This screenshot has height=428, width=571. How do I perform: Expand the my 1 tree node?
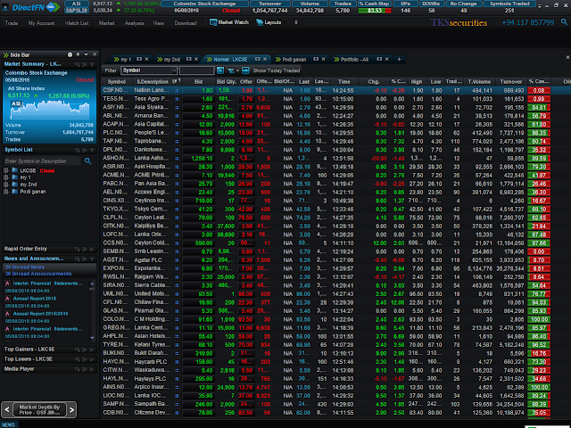6,177
